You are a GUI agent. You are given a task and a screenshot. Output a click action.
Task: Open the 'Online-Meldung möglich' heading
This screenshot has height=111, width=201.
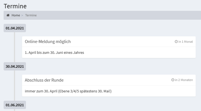[x=48, y=42]
